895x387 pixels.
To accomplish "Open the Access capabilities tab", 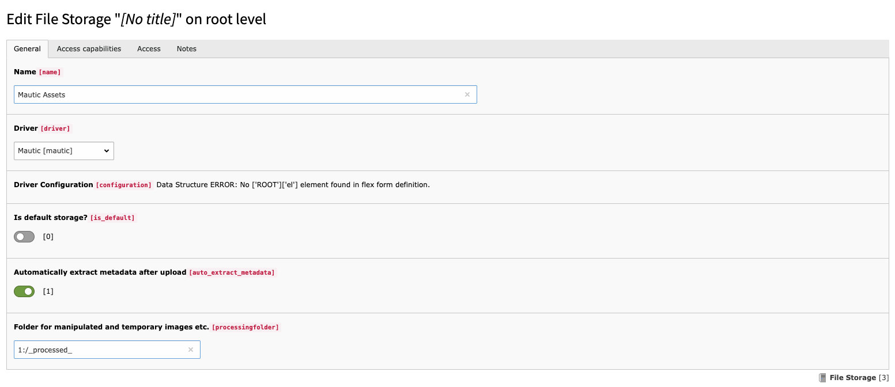I will [x=89, y=49].
